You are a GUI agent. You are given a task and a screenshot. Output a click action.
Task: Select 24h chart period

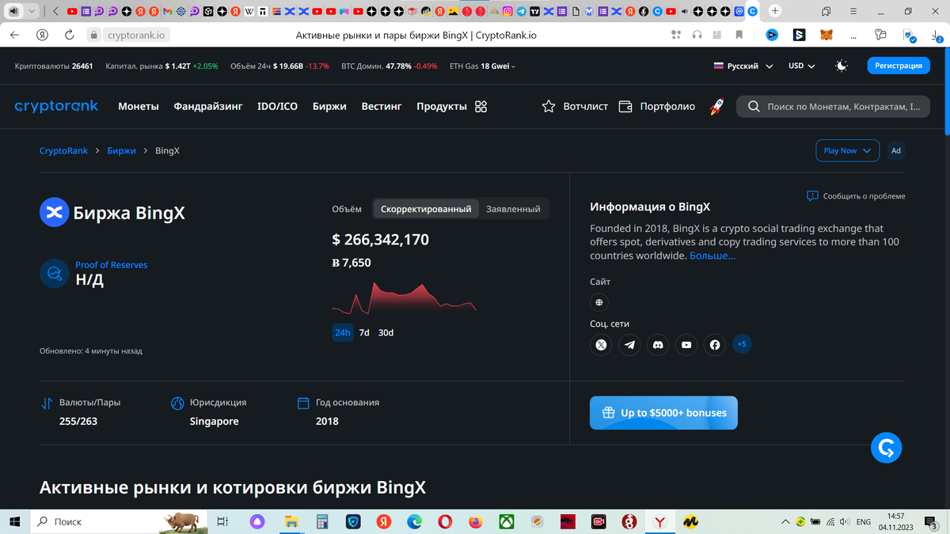342,333
